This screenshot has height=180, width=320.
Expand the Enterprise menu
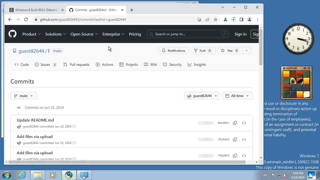[x=113, y=34]
